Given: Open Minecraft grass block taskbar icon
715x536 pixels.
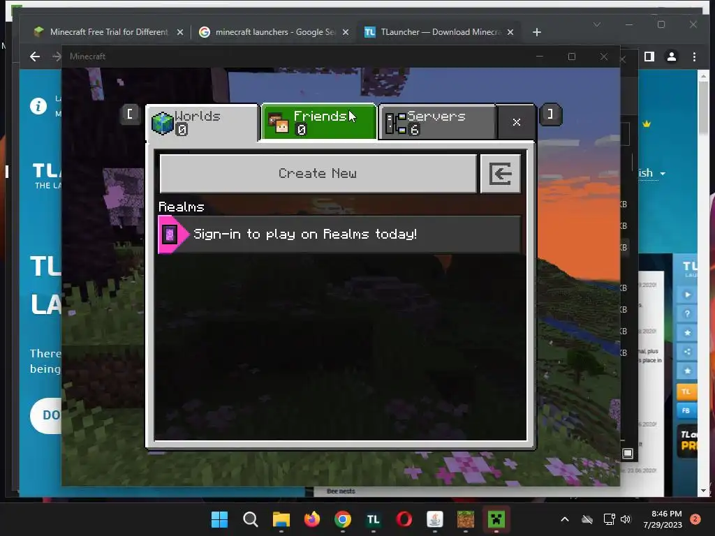Looking at the screenshot, I should coord(466,519).
